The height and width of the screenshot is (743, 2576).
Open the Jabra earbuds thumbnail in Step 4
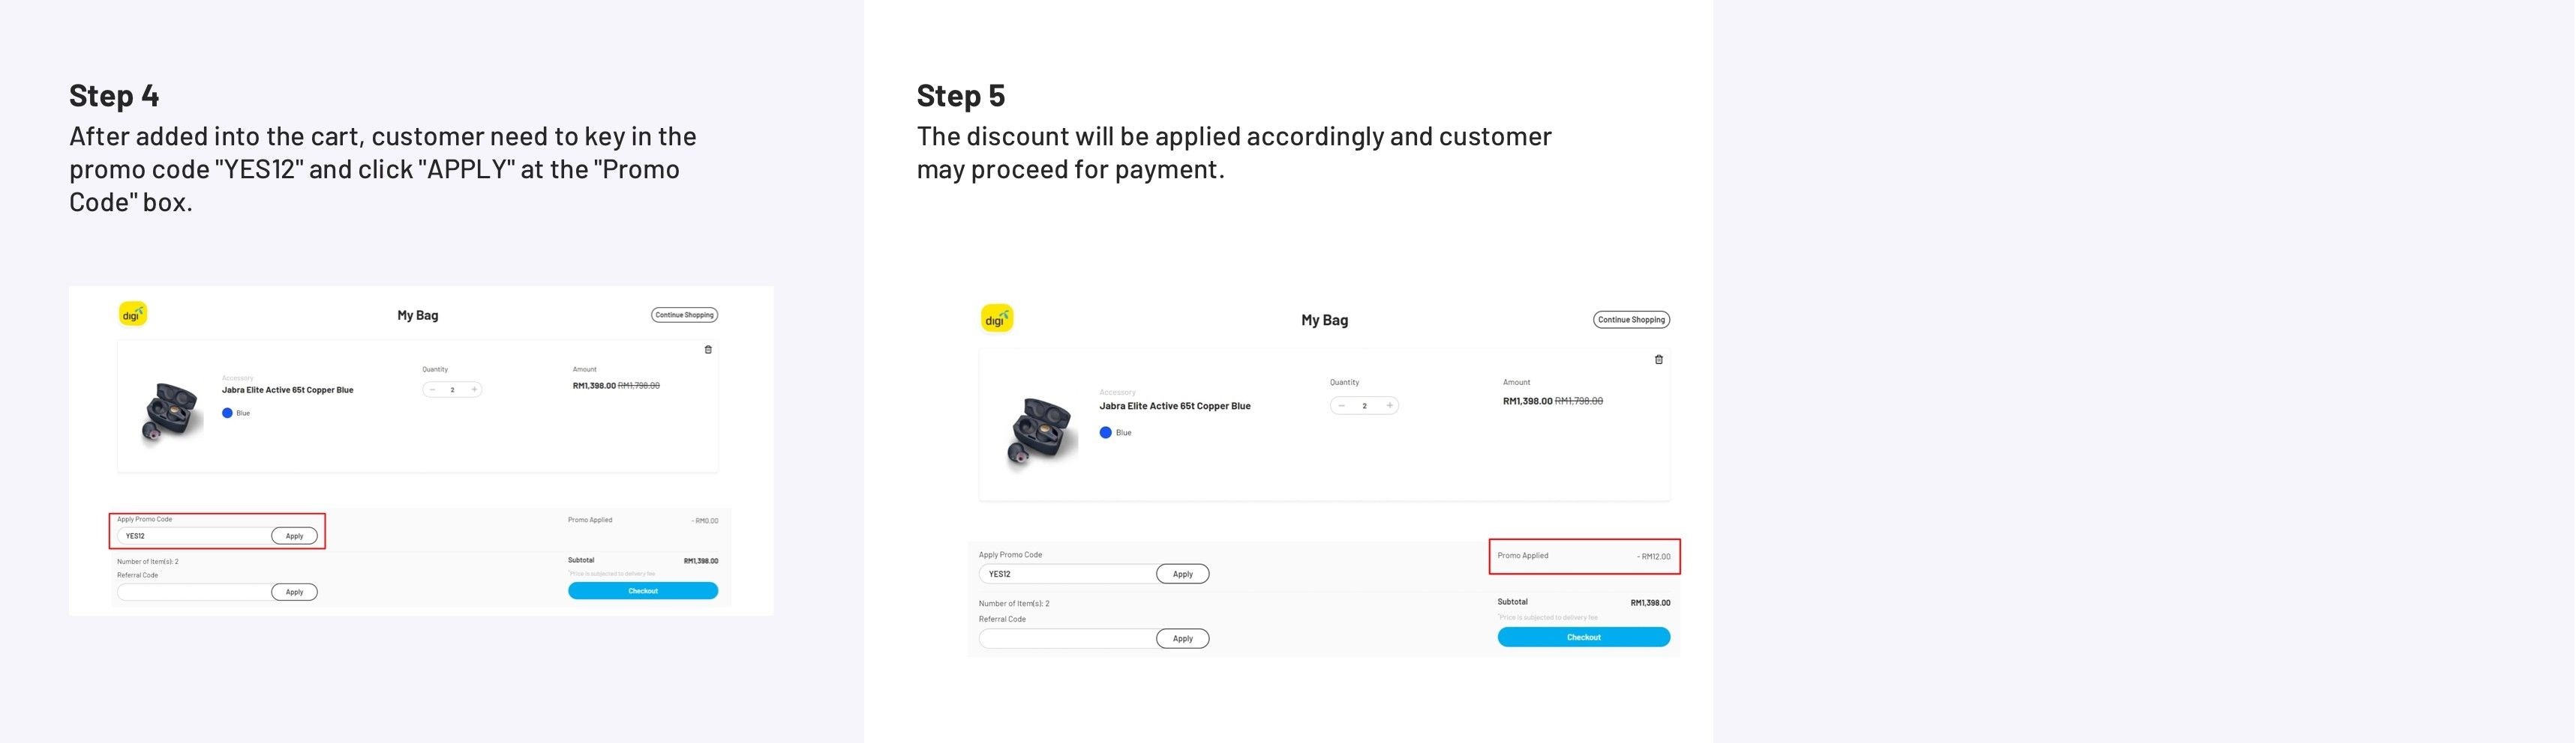point(171,410)
